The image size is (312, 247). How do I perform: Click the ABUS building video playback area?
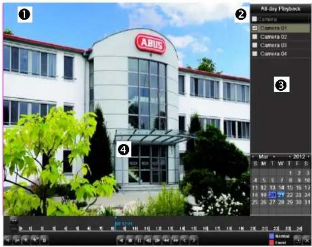click(x=127, y=109)
